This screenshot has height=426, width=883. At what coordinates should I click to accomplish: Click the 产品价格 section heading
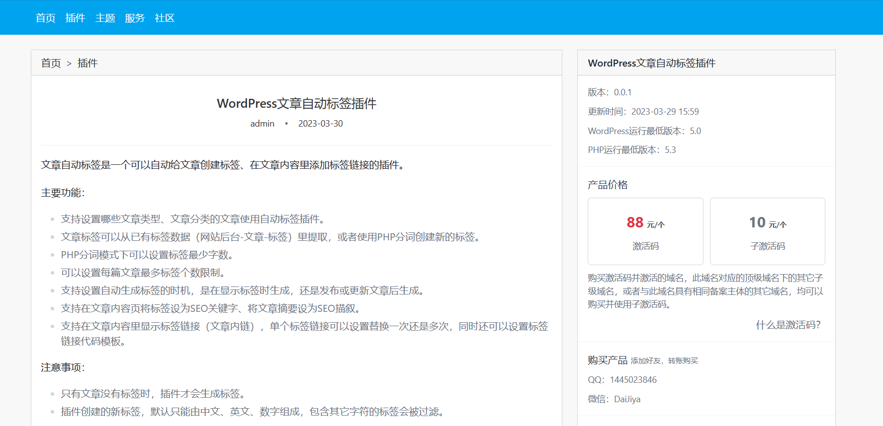pyautogui.click(x=608, y=185)
